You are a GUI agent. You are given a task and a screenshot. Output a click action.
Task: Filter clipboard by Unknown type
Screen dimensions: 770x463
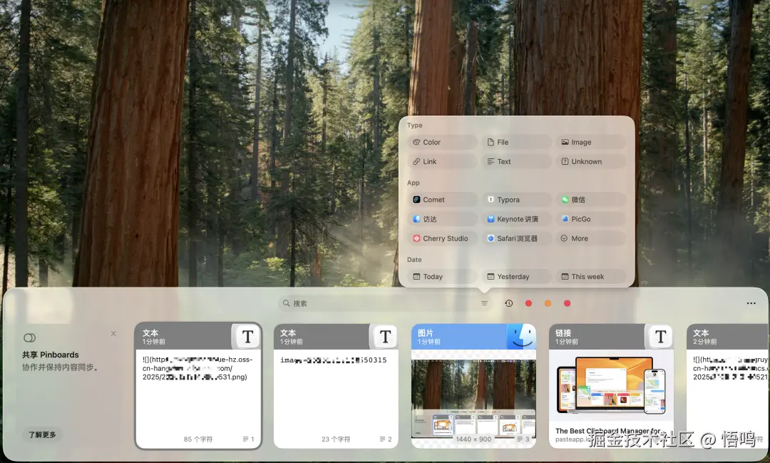tap(591, 161)
